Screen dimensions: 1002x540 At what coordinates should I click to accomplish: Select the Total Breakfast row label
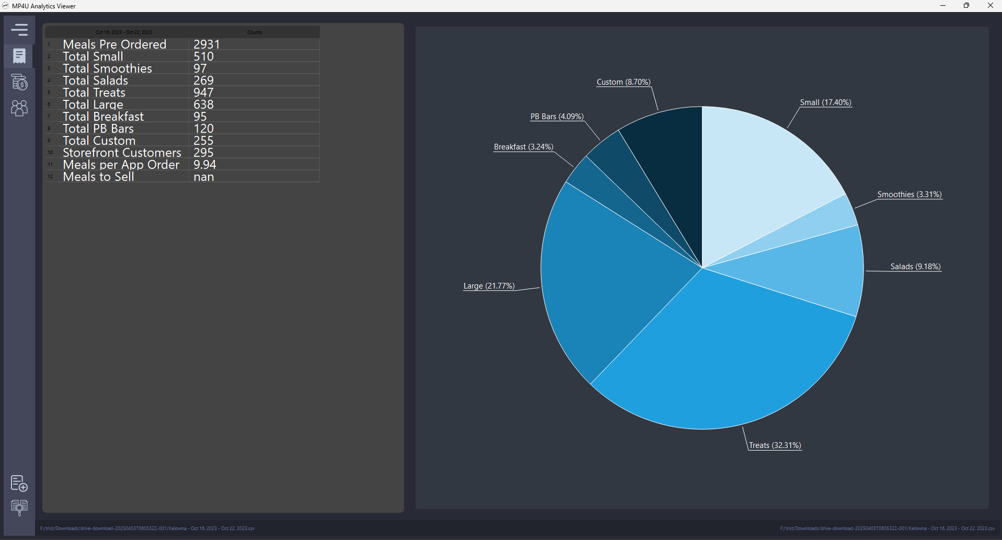(x=103, y=117)
